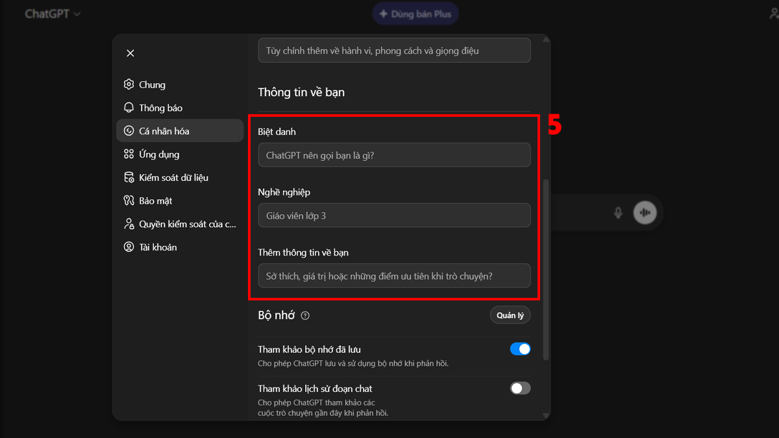Click the Nghề nghiệp occupation field

pyautogui.click(x=394, y=215)
